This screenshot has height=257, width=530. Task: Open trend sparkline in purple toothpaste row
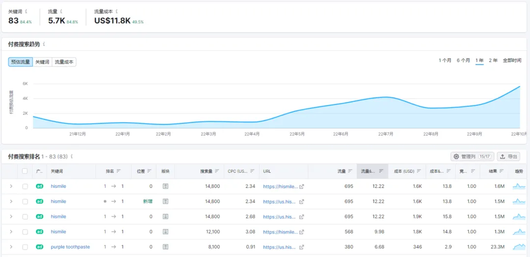pyautogui.click(x=519, y=247)
